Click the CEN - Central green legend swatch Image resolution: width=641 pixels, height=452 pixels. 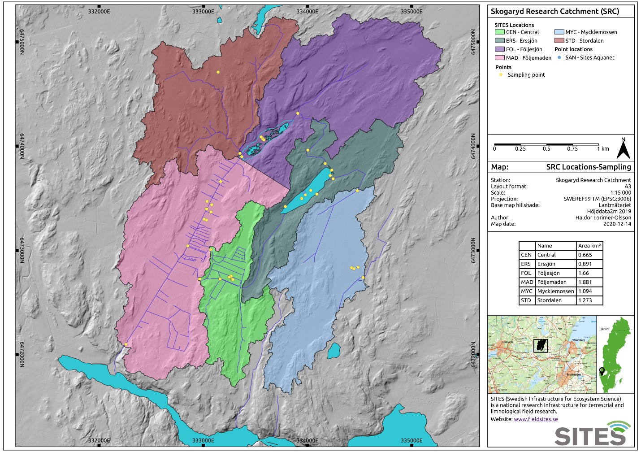[499, 32]
